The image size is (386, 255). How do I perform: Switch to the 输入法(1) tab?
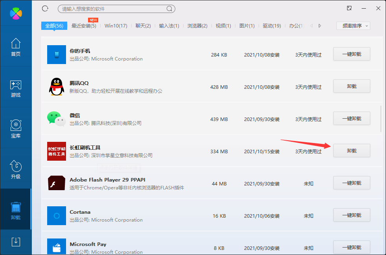pyautogui.click(x=169, y=26)
